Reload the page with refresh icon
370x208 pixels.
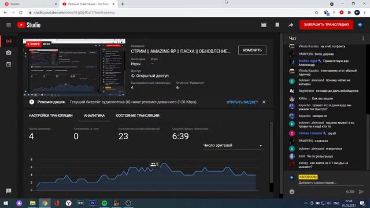tap(21, 13)
